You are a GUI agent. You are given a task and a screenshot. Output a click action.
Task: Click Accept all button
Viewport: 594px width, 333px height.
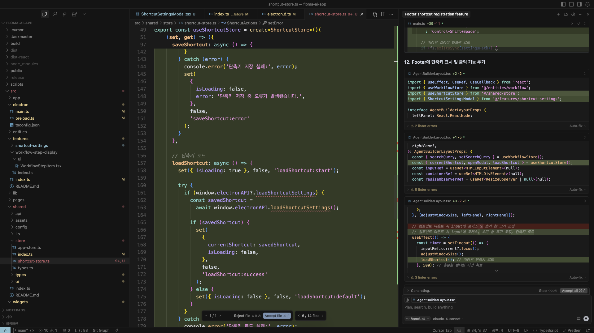574,291
